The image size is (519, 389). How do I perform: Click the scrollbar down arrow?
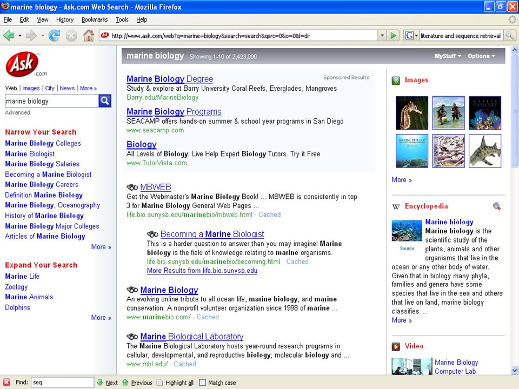[x=515, y=370]
